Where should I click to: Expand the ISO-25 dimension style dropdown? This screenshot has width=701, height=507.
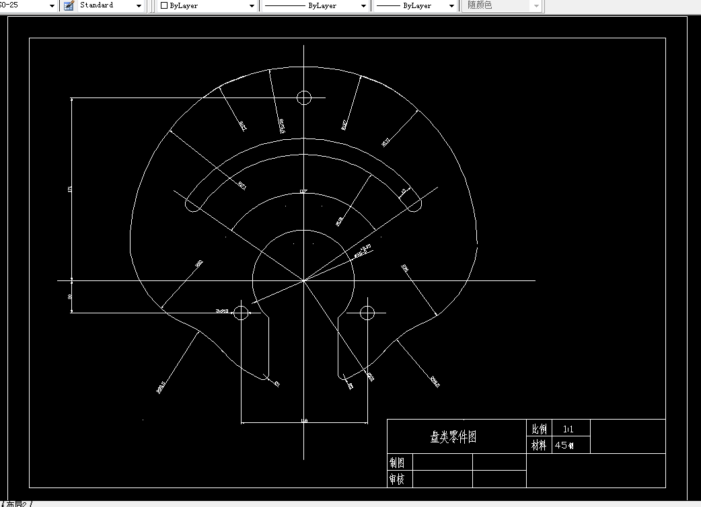tap(52, 6)
